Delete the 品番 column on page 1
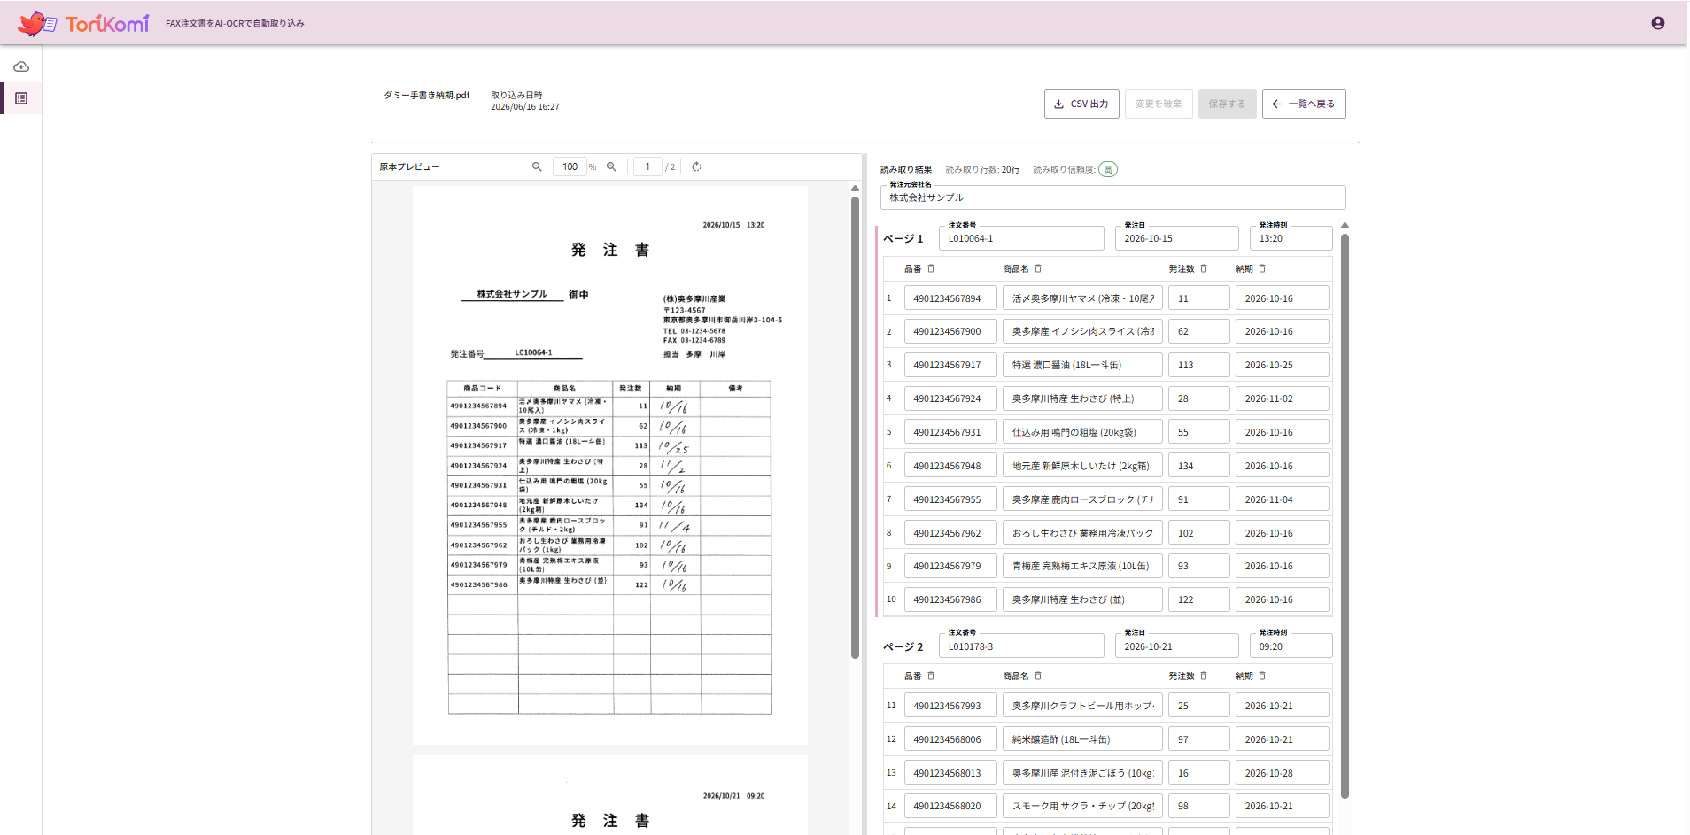 tap(931, 268)
